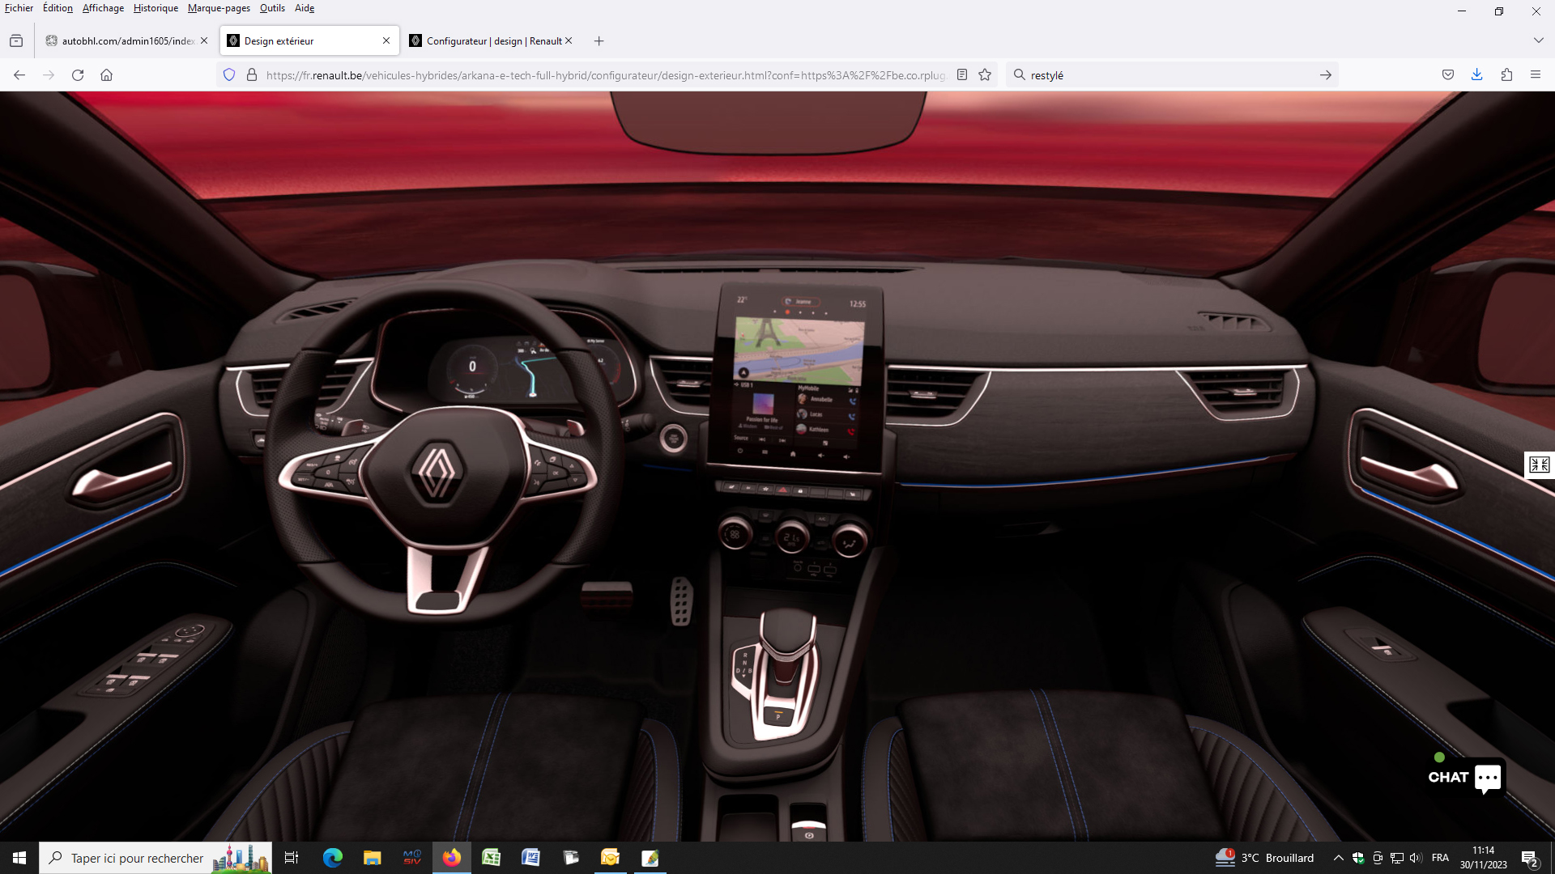Reload the current page

78,74
